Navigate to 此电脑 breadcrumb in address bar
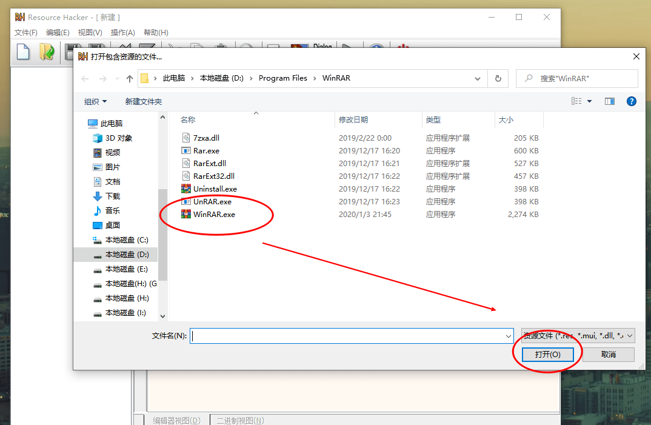 point(174,78)
